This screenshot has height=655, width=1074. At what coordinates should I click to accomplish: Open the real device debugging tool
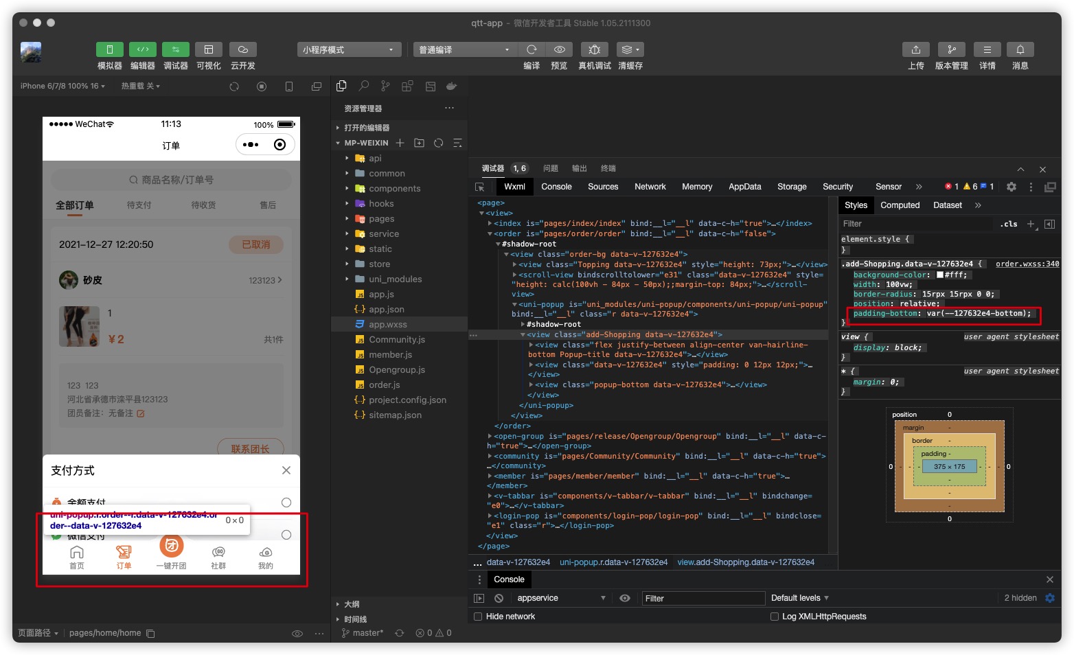594,49
